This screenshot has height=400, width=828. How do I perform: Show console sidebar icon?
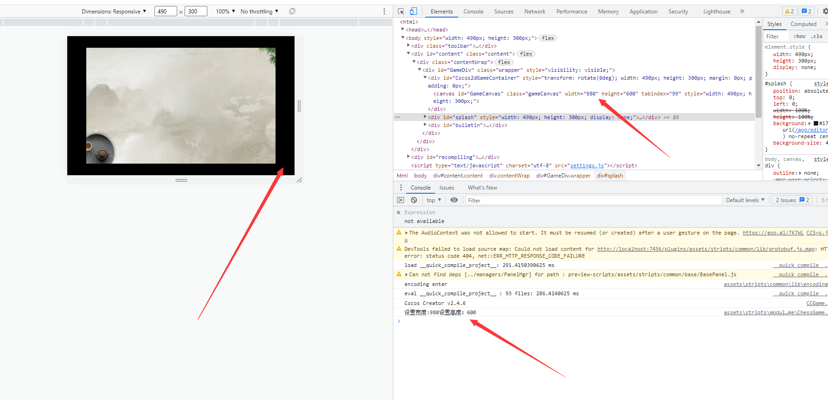click(401, 200)
